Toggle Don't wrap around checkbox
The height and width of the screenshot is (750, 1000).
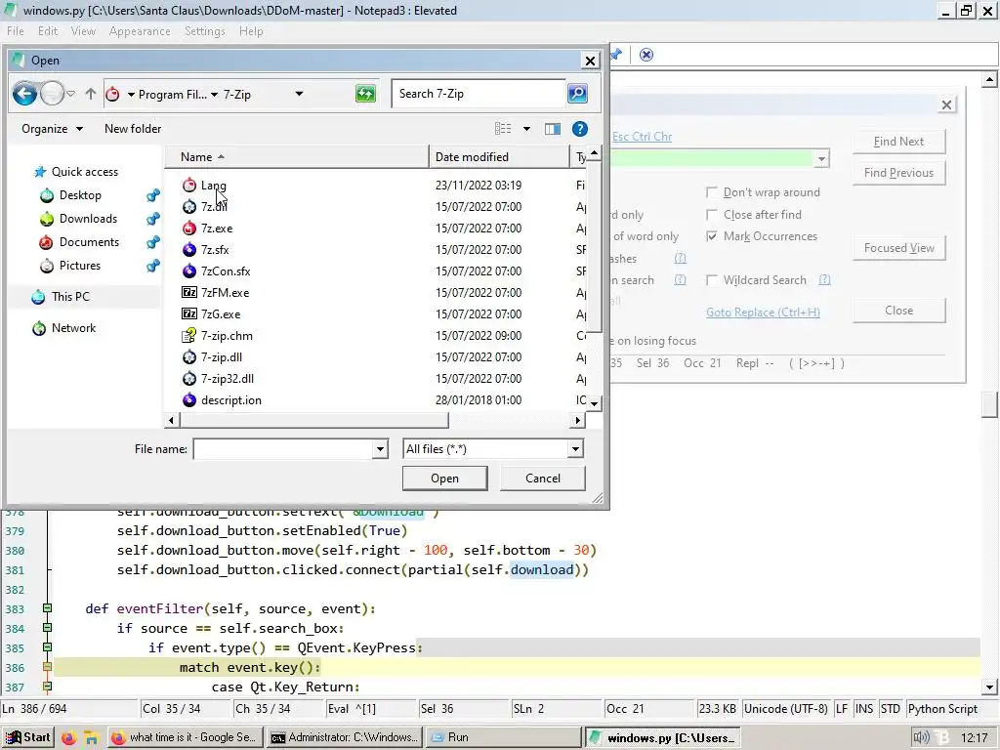click(712, 192)
